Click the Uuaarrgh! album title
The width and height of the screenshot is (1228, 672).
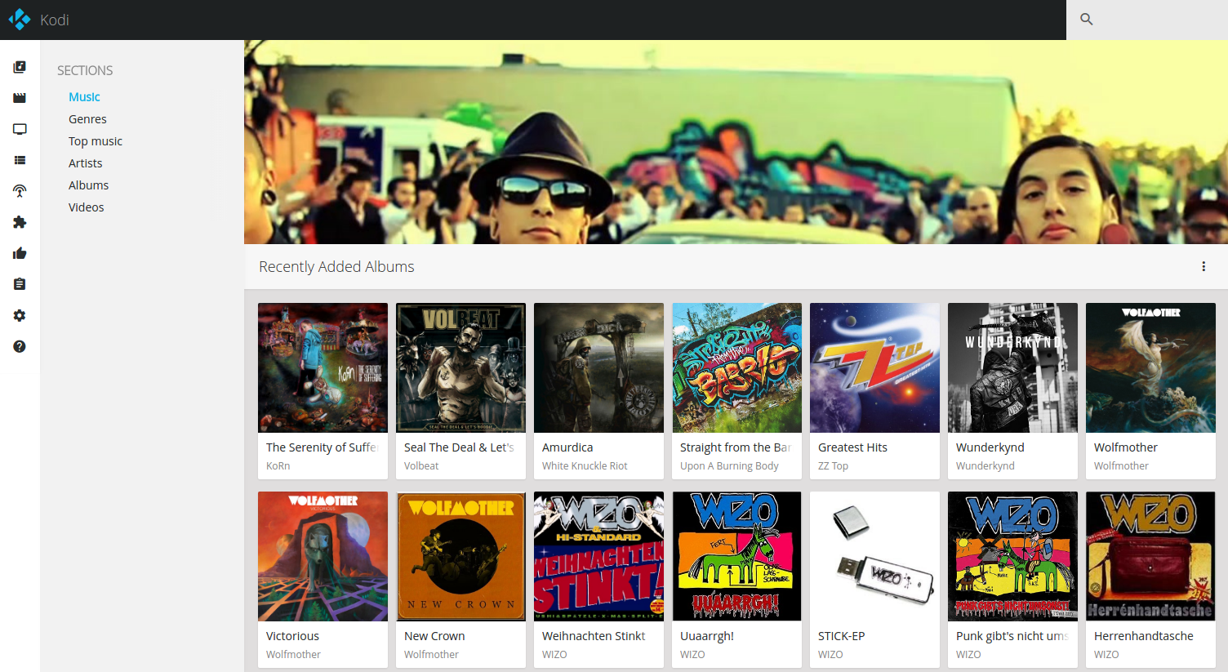(x=707, y=635)
